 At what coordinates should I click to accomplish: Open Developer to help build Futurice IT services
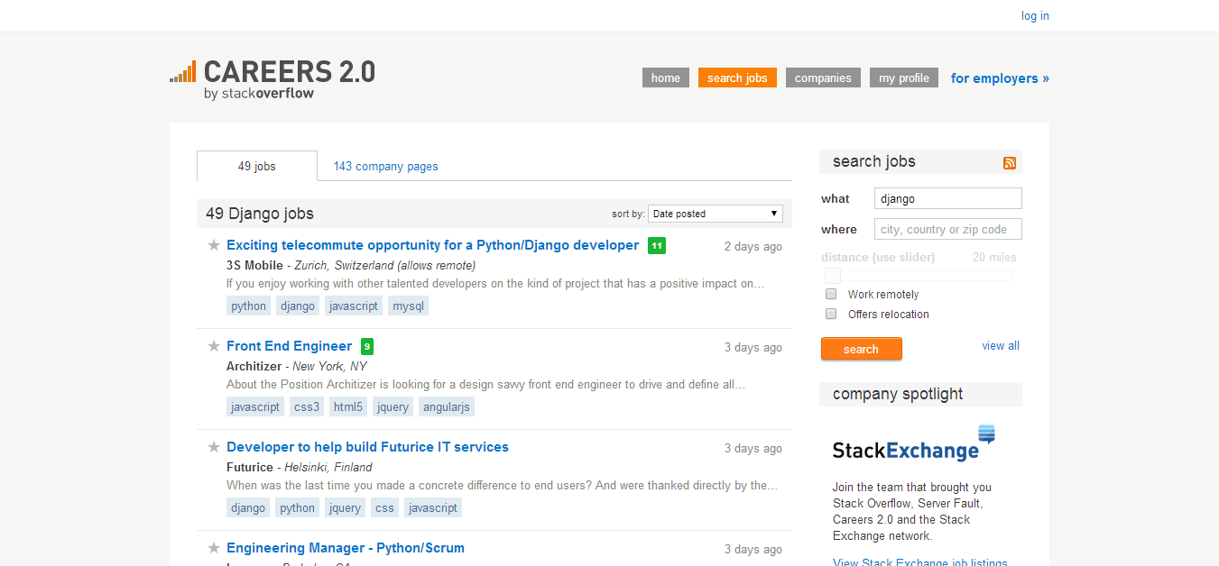pyautogui.click(x=367, y=447)
